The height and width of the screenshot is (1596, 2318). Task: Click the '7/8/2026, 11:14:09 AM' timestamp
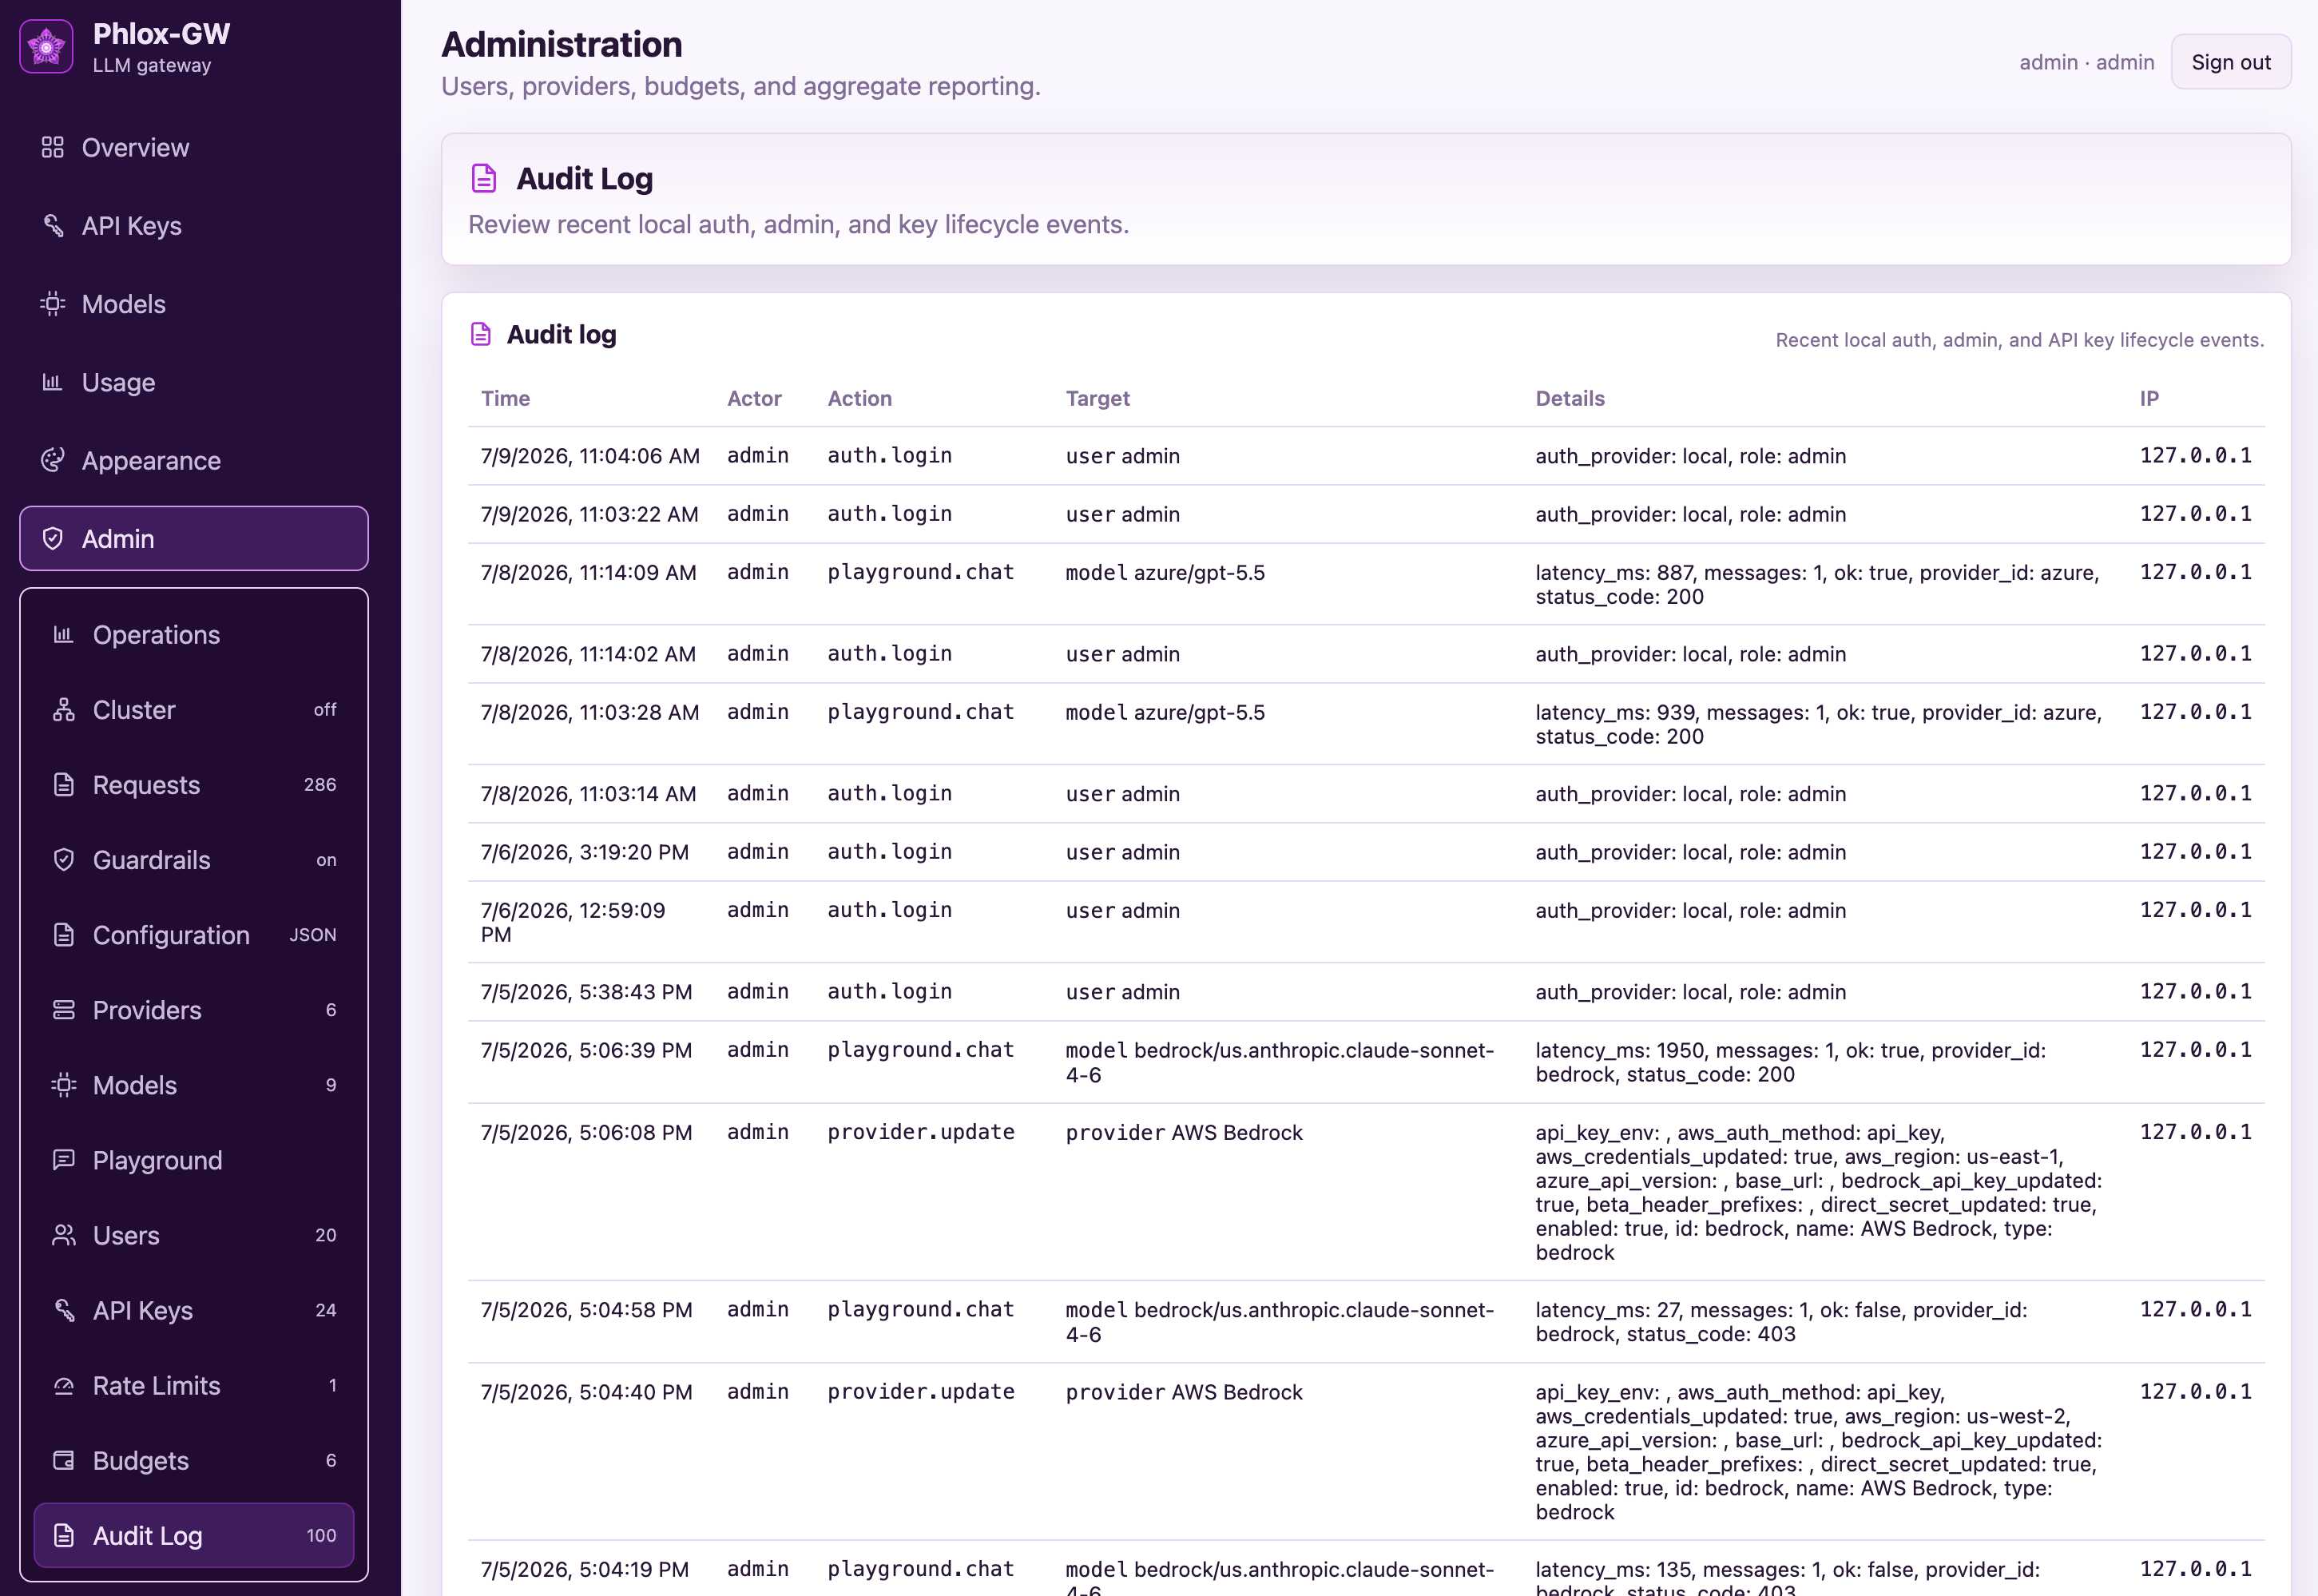click(588, 573)
